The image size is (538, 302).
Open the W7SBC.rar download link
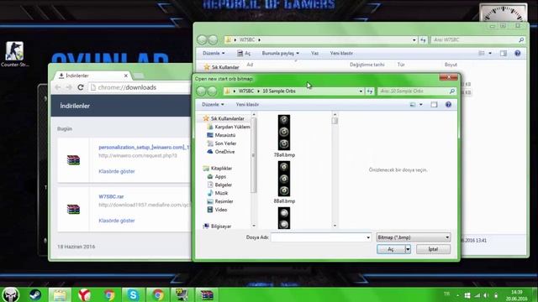tap(111, 196)
